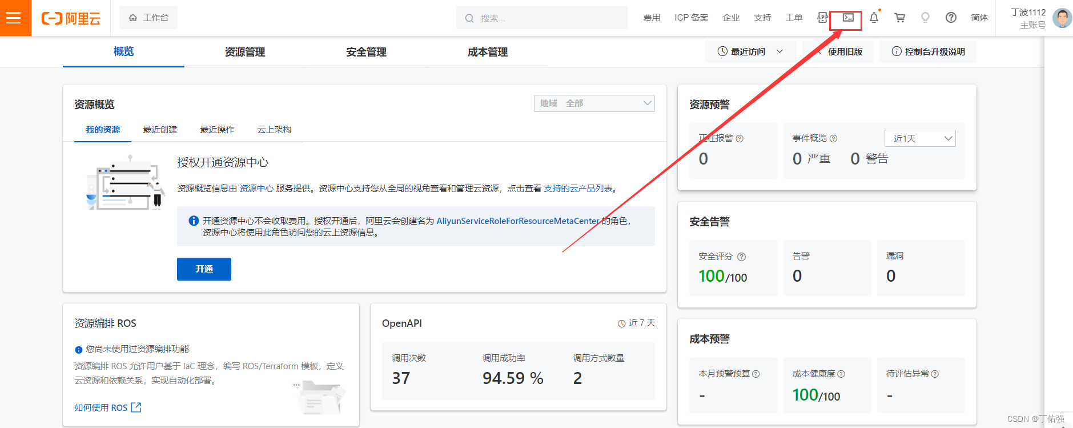Click the help icon next to 安全评分

741,257
